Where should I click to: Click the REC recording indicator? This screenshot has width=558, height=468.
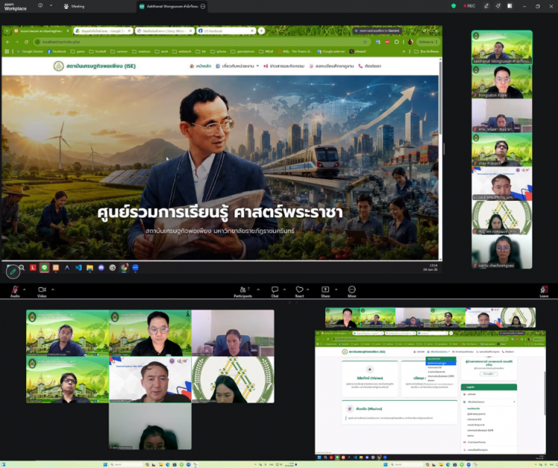point(469,6)
